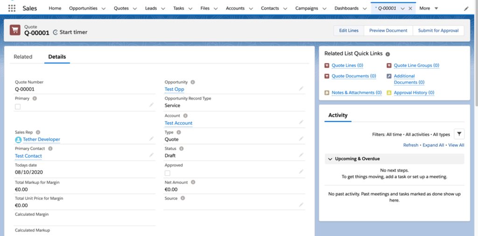This screenshot has width=478, height=236.
Task: Switch to the Related tab
Action: coord(23,56)
